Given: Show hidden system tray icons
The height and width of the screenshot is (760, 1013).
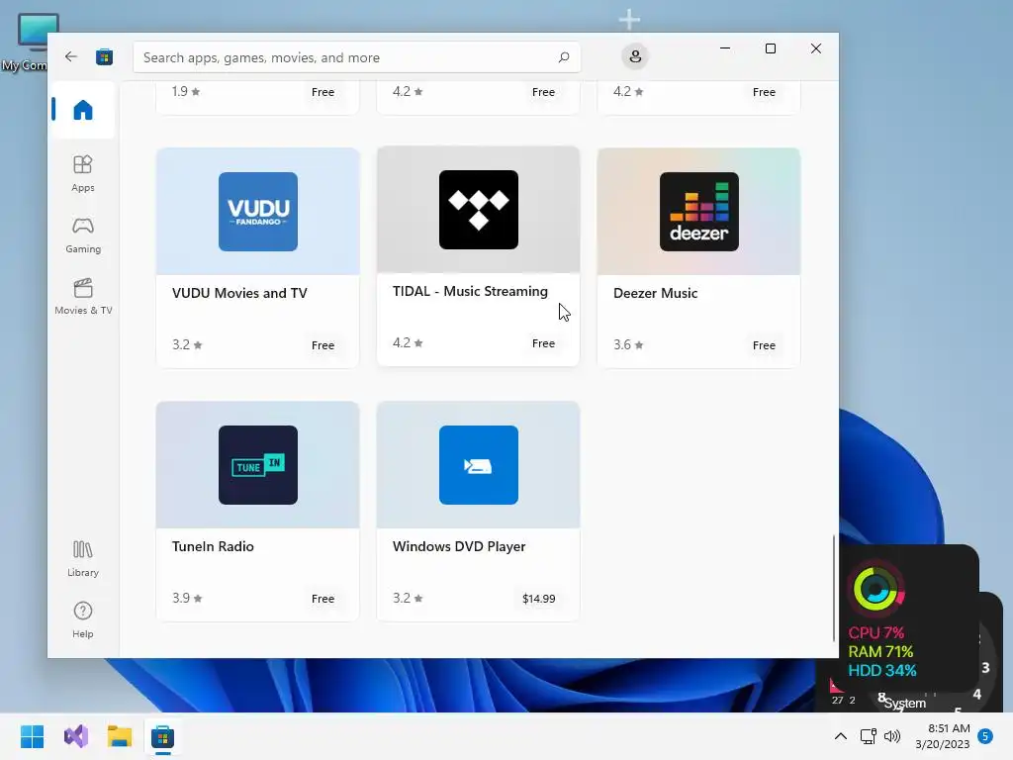Looking at the screenshot, I should tap(841, 736).
